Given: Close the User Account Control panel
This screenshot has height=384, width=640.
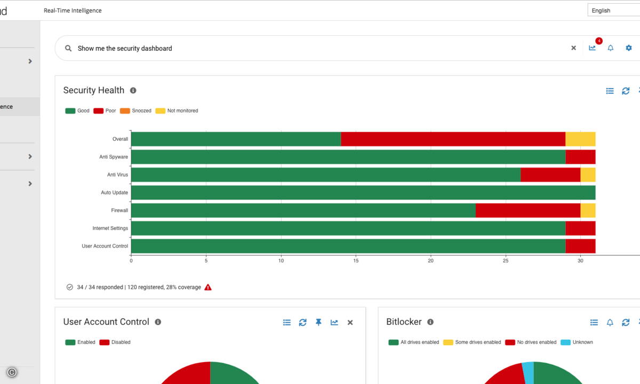Looking at the screenshot, I should pos(350,323).
